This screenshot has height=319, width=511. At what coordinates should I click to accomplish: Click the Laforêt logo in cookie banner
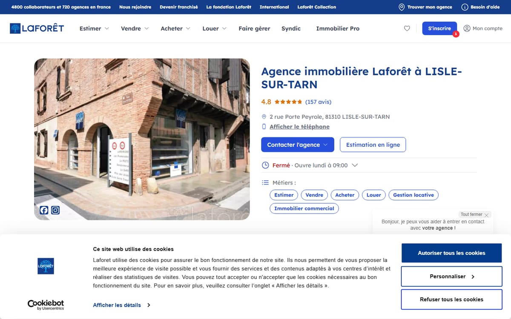pos(46,266)
